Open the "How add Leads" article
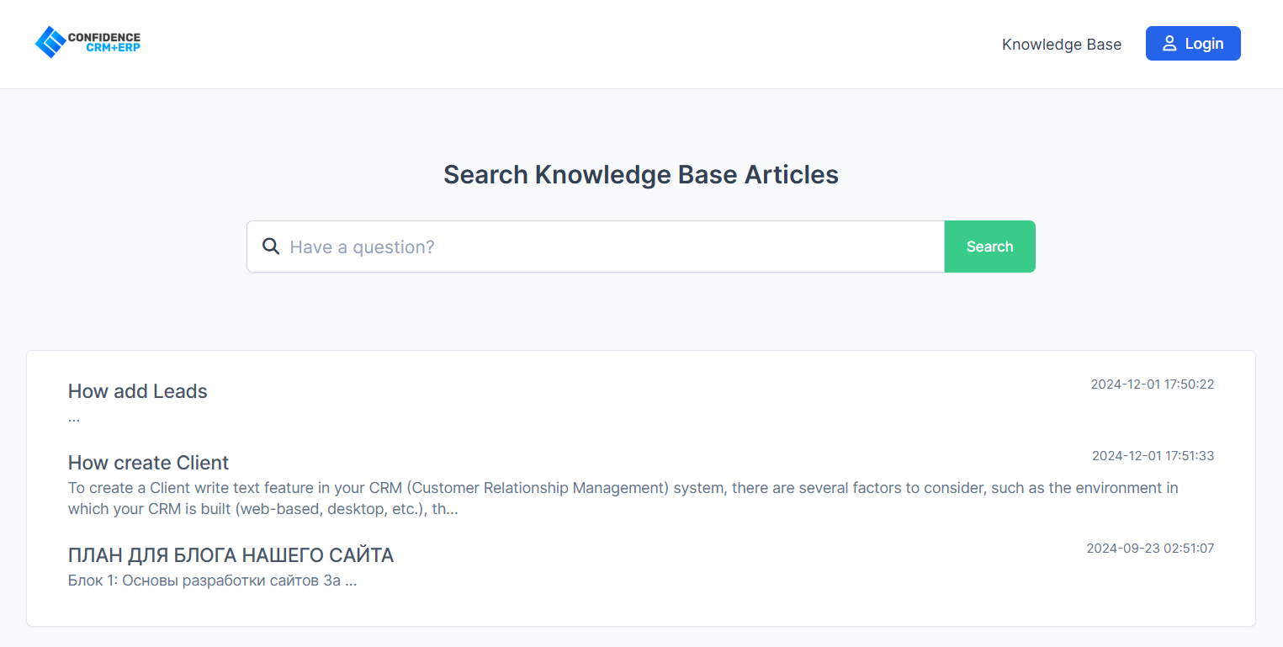The height and width of the screenshot is (647, 1283). click(x=137, y=391)
